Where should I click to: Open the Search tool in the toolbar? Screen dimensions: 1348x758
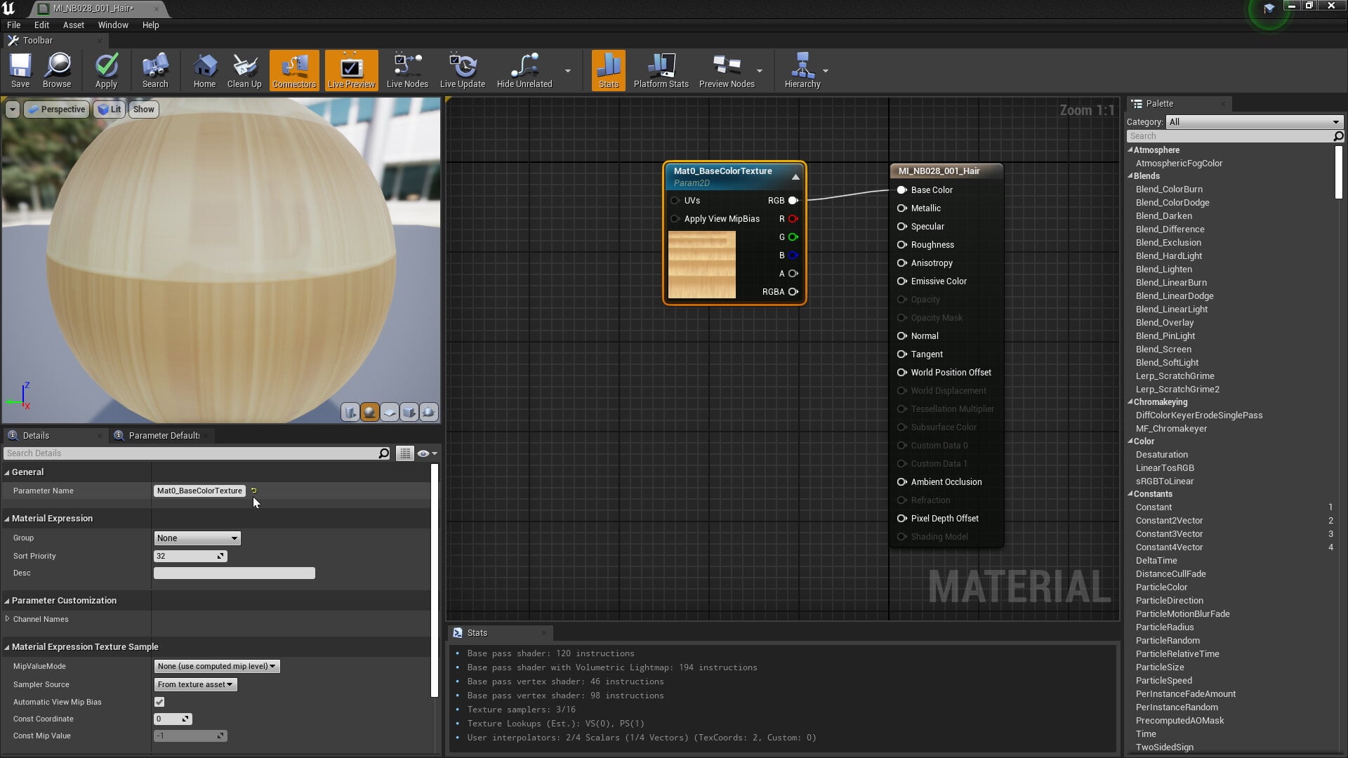coord(155,70)
